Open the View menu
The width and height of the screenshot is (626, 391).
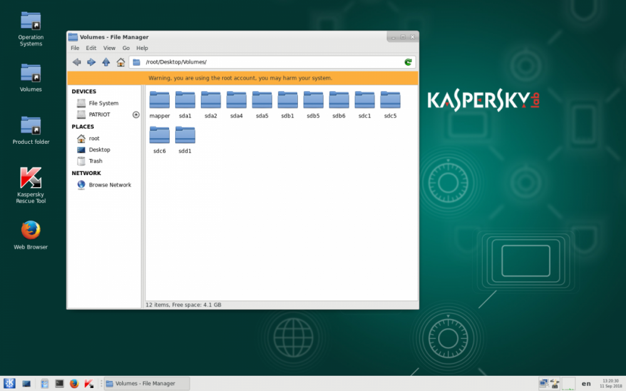click(109, 48)
